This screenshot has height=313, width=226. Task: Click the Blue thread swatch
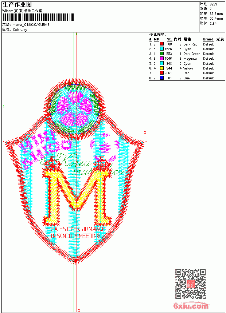tap(162, 78)
